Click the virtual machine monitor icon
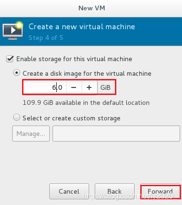The width and height of the screenshot is (182, 205). point(13,30)
